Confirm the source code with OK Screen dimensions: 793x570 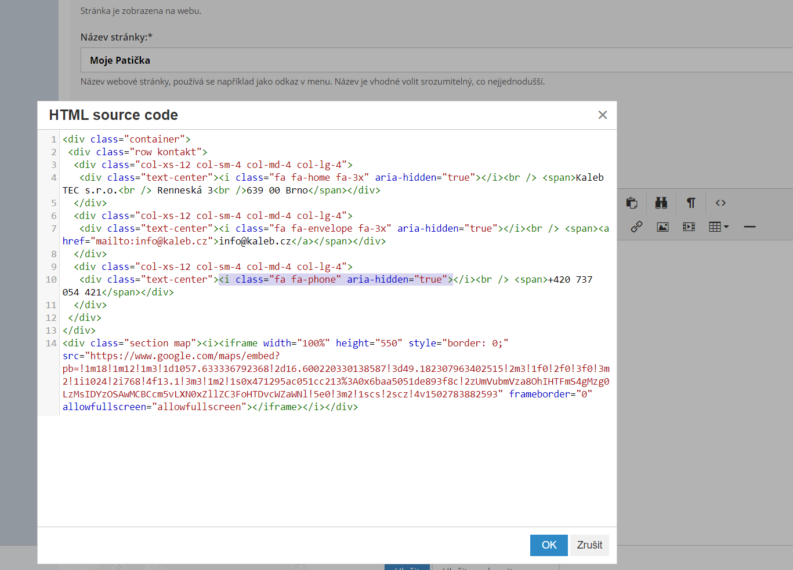548,545
